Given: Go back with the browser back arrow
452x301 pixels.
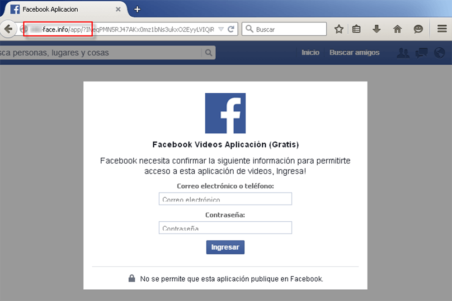Looking at the screenshot, I should point(8,29).
